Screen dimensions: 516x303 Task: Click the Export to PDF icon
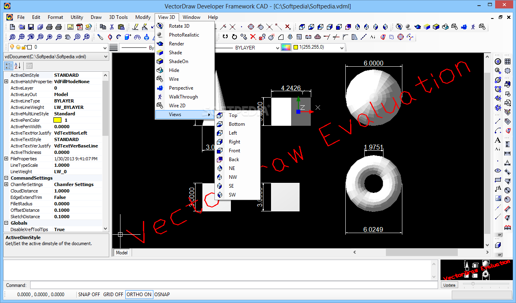(80, 27)
